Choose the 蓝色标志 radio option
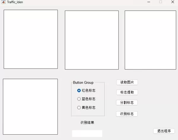The image size is (178, 140). point(79,99)
